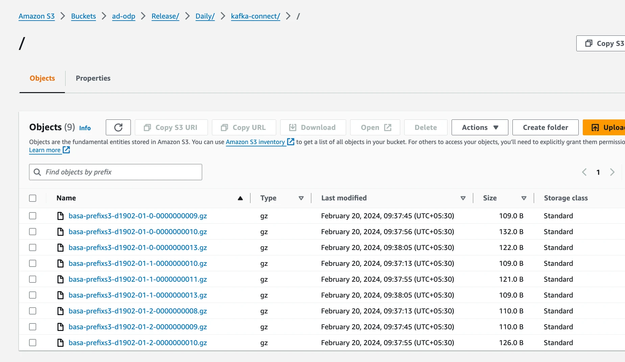Click file icon for basa-prefixs3-d1902-01-2-0000000009.gz
Viewport: 625px width, 362px height.
tap(61, 327)
